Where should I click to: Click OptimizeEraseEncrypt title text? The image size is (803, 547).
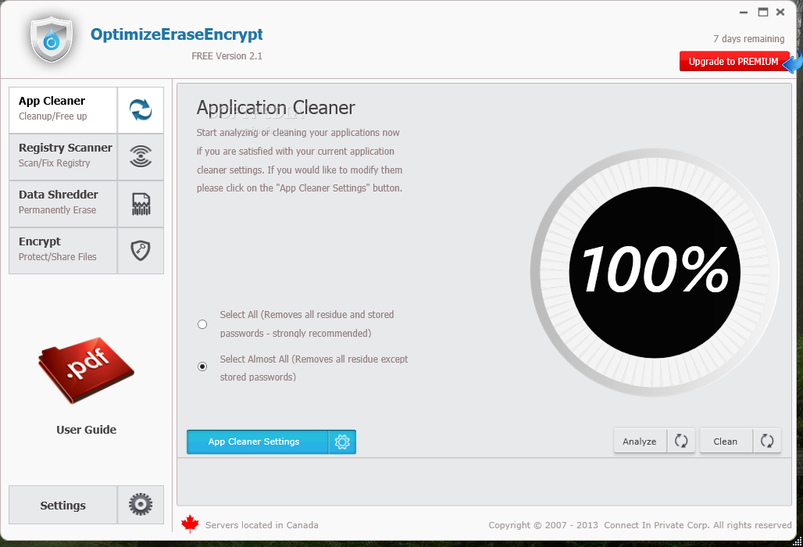(177, 35)
